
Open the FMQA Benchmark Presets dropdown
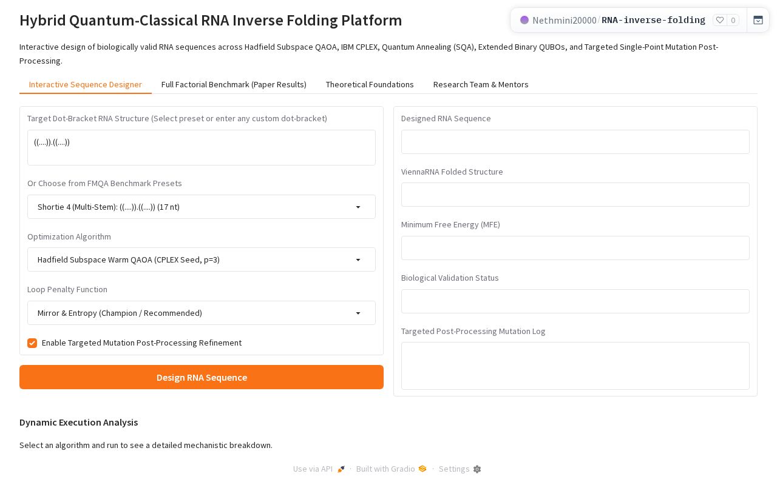click(202, 207)
